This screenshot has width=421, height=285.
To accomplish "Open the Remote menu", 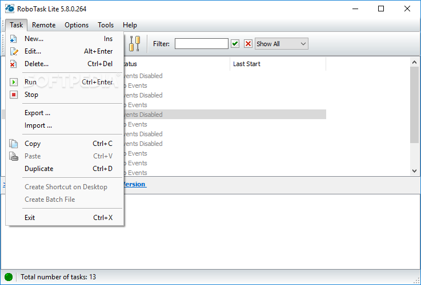I will click(x=44, y=25).
